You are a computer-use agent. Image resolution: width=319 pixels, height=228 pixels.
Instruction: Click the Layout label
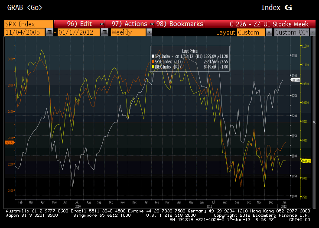coord(225,32)
